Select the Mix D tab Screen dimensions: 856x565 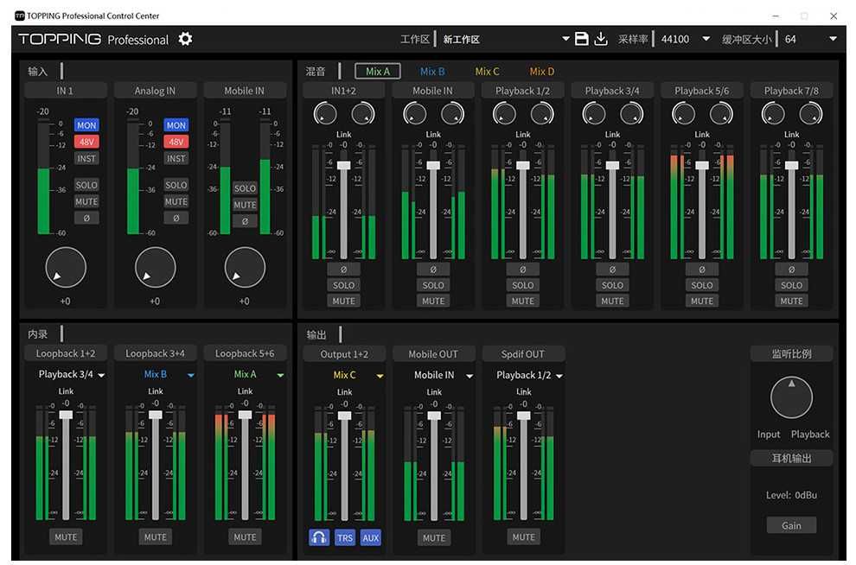pyautogui.click(x=542, y=72)
